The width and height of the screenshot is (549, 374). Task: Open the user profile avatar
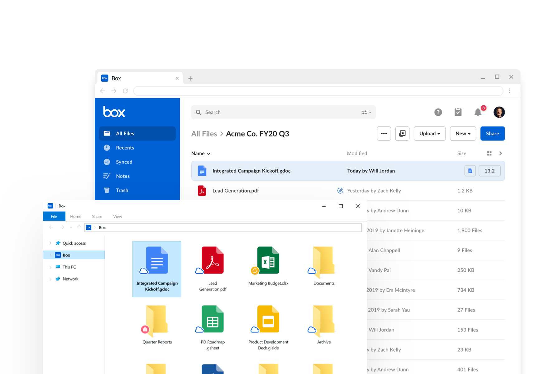[x=499, y=112]
